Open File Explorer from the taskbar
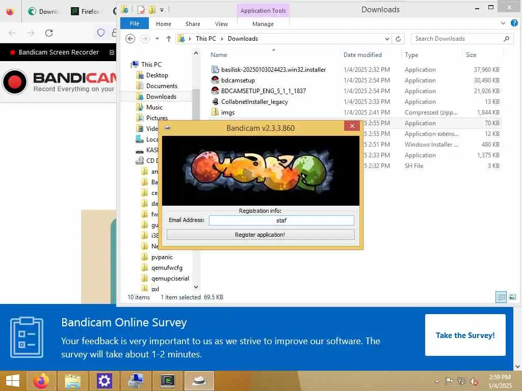 click(73, 381)
